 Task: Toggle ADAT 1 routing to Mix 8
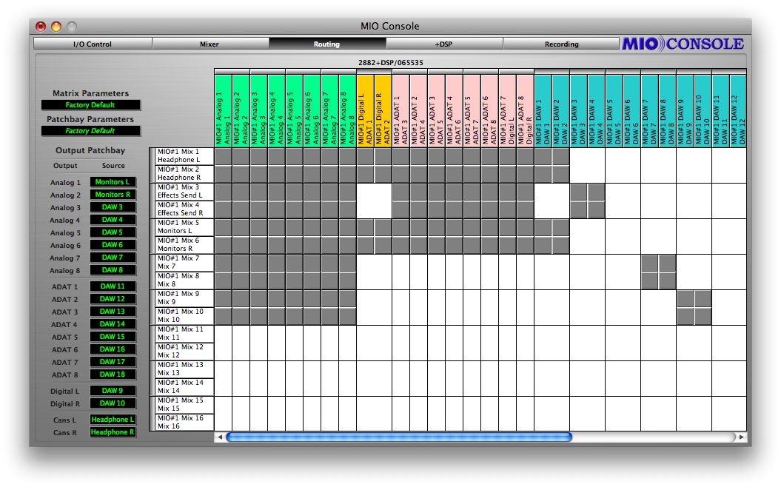point(401,281)
